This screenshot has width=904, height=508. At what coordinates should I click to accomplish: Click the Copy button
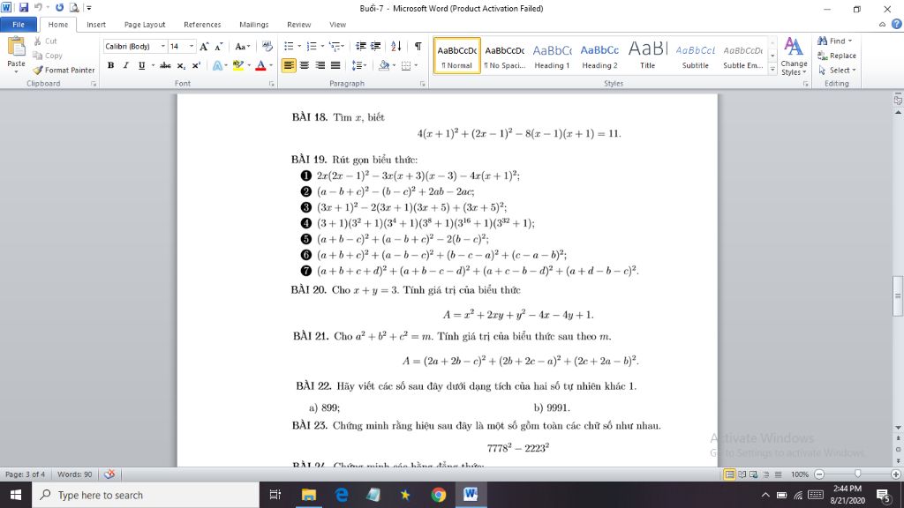click(x=48, y=56)
